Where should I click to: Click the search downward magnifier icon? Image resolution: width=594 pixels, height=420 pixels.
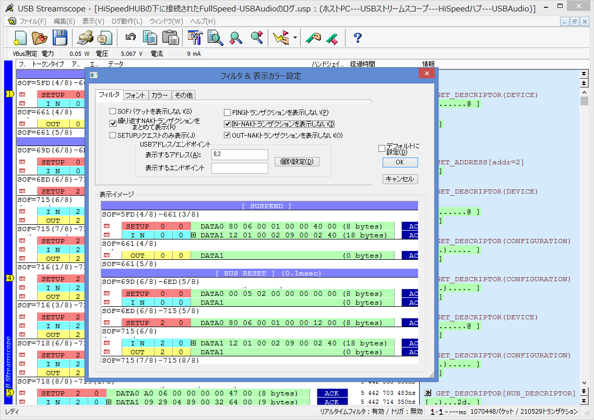click(235, 38)
